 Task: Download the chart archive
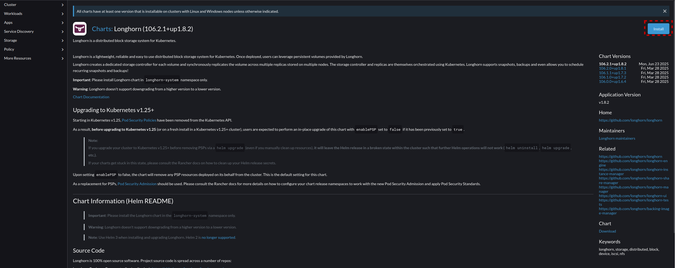(x=607, y=231)
